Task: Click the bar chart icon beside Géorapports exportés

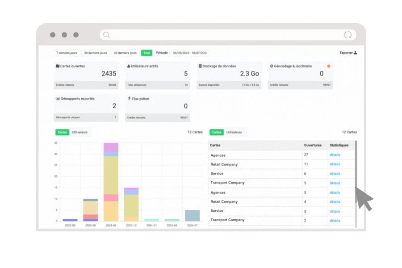Action: point(58,98)
